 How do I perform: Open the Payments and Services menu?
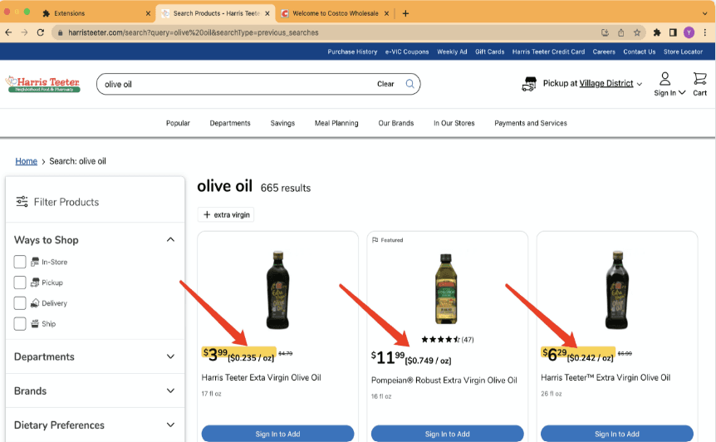pos(531,123)
